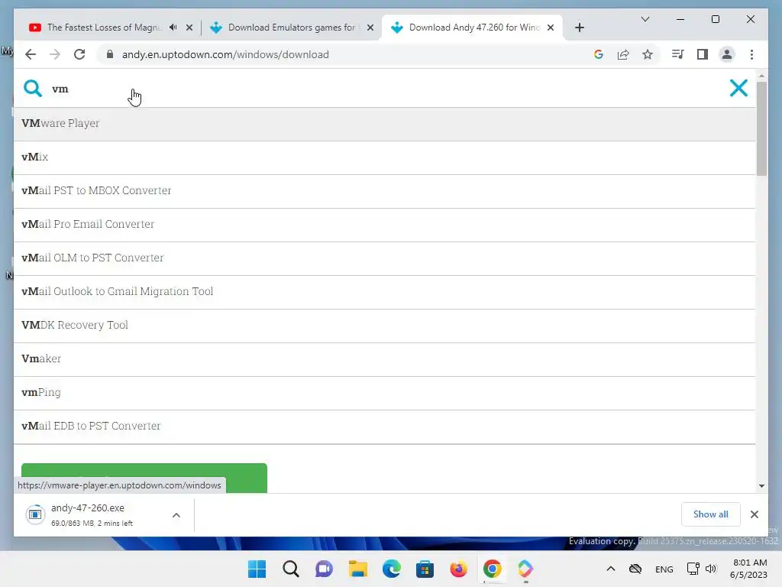The width and height of the screenshot is (782, 587).
Task: Open the cloud sync tray icon
Action: (x=635, y=569)
